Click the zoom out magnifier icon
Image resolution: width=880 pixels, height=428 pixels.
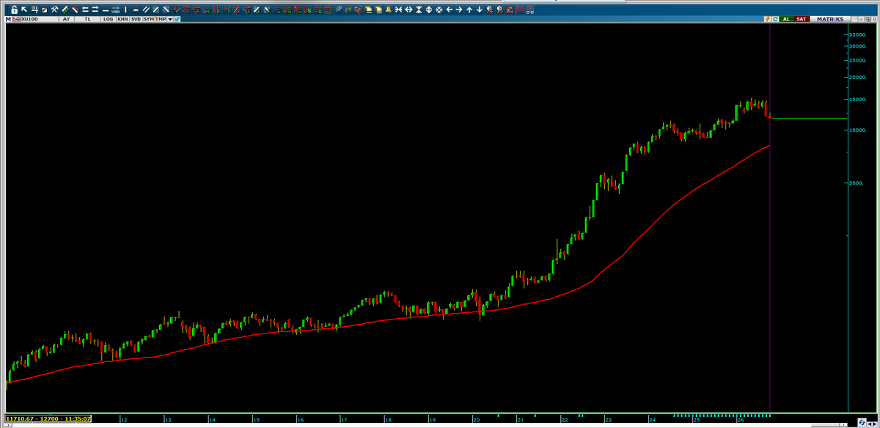(x=499, y=10)
